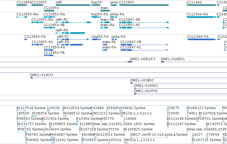Select EST RH39087.5prime
Viewport: 227px width, 144px height.
click(52, 138)
